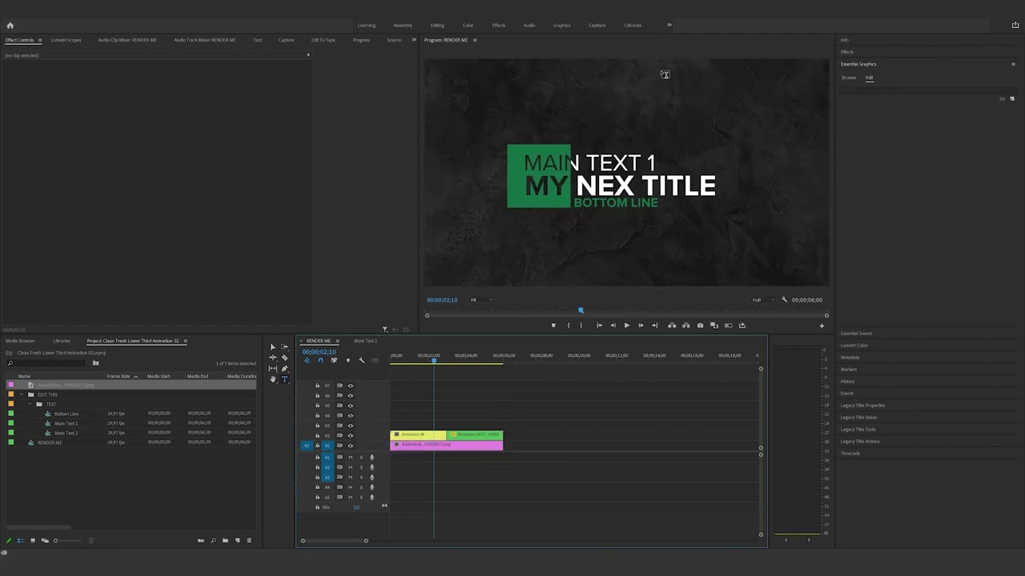This screenshot has height=576, width=1025.
Task: Mute audio track A1
Action: tap(350, 458)
